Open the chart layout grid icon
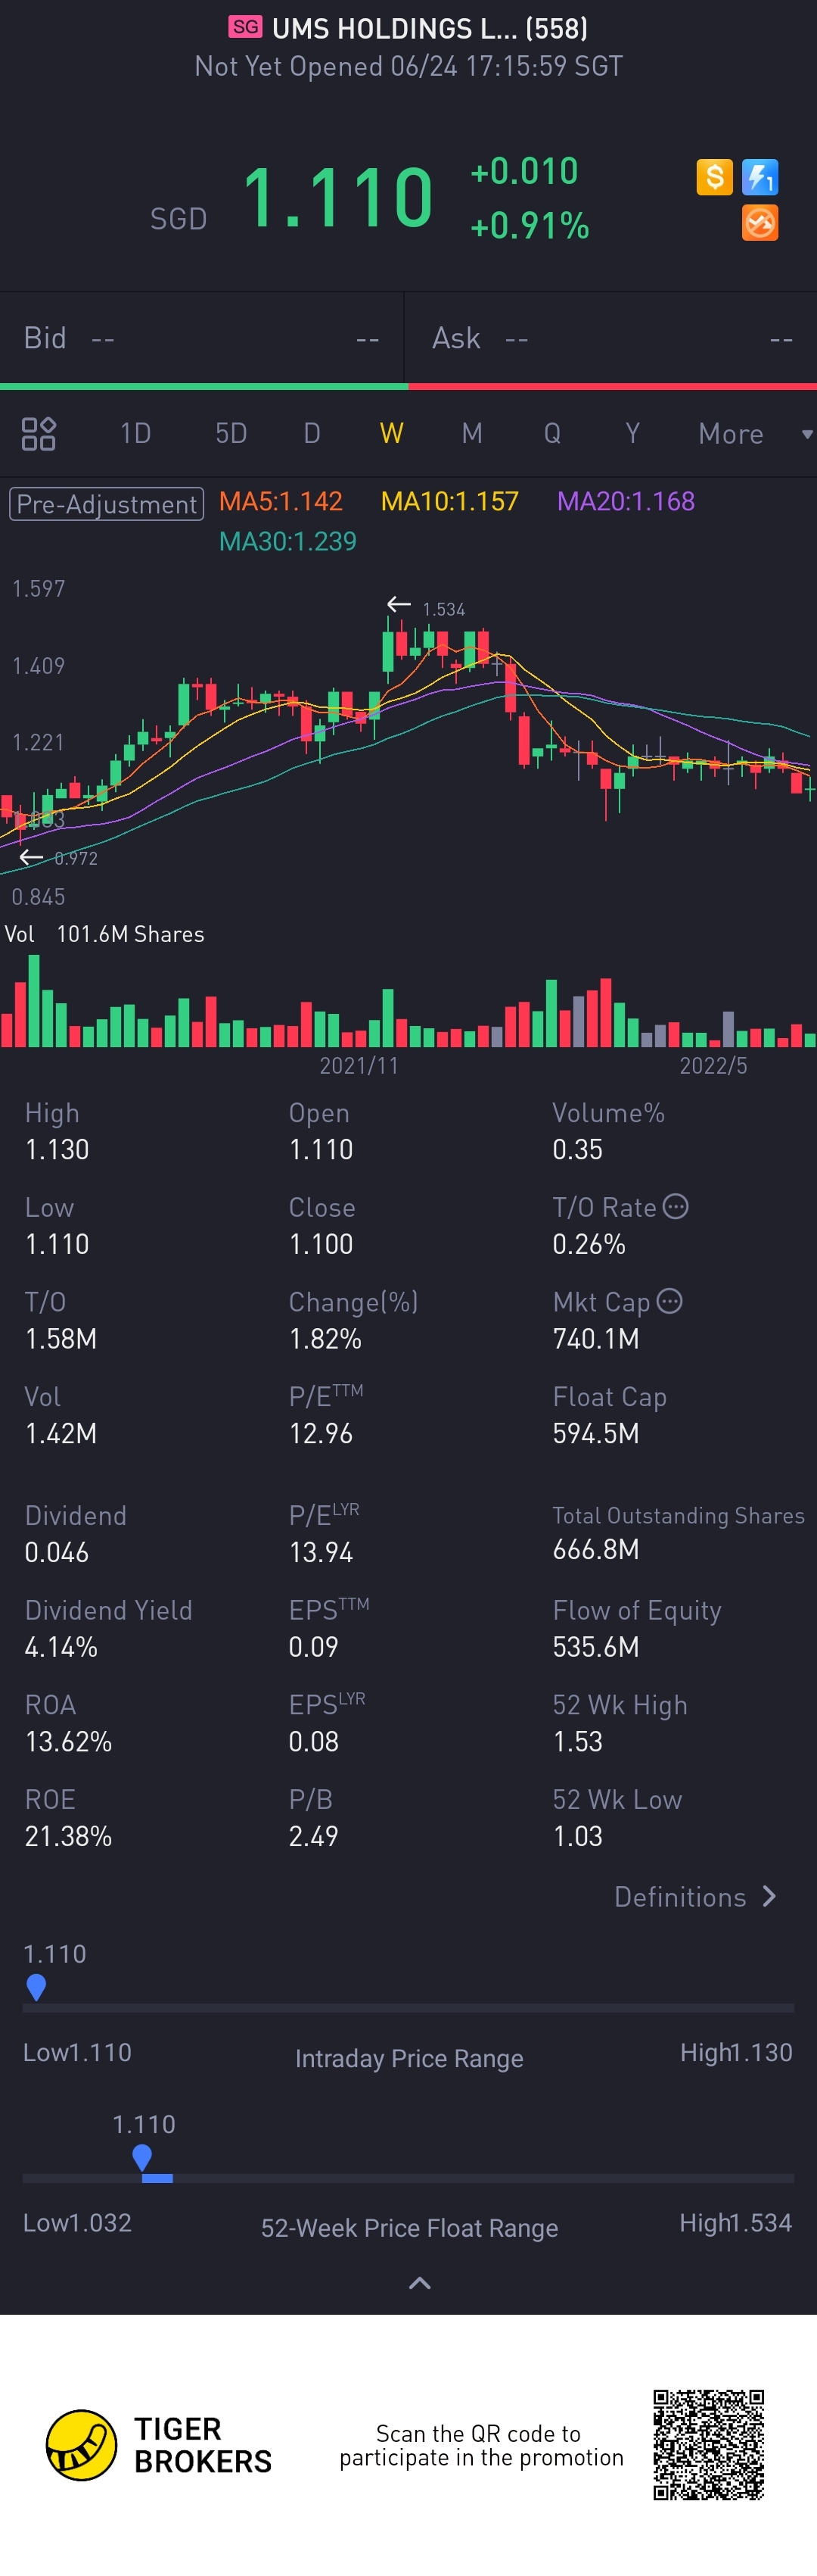This screenshot has height=2576, width=817. pos(39,434)
